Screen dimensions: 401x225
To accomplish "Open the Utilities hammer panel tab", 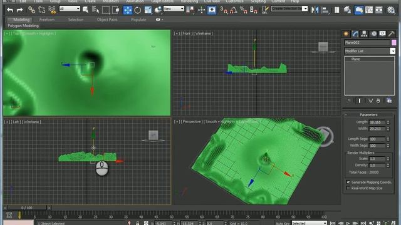I will click(x=392, y=34).
